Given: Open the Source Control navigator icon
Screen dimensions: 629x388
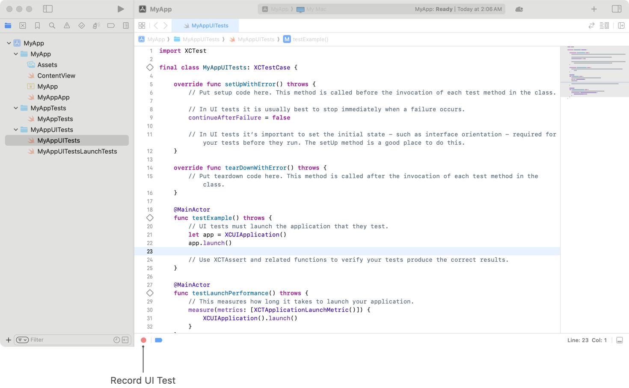Looking at the screenshot, I should 23,26.
